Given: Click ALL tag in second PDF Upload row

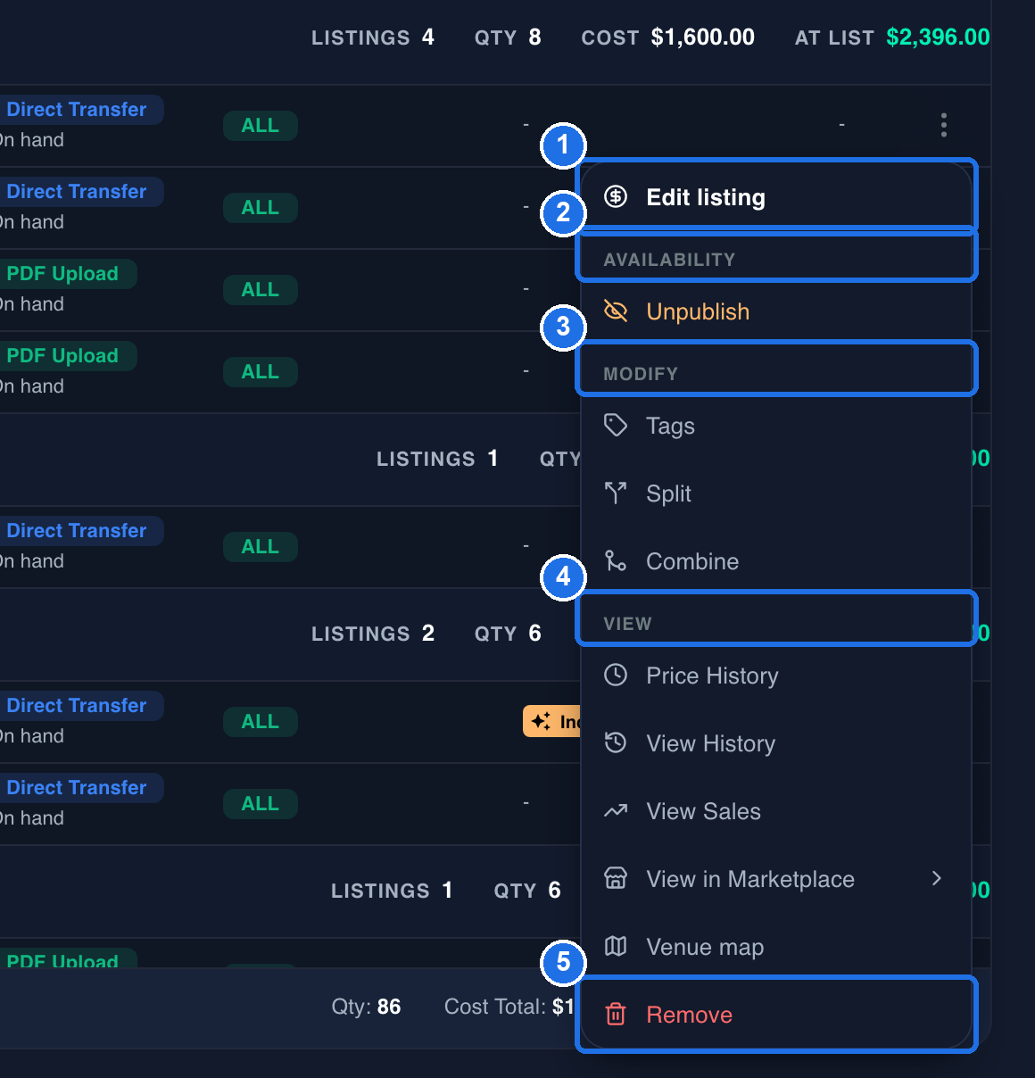Looking at the screenshot, I should coord(260,371).
